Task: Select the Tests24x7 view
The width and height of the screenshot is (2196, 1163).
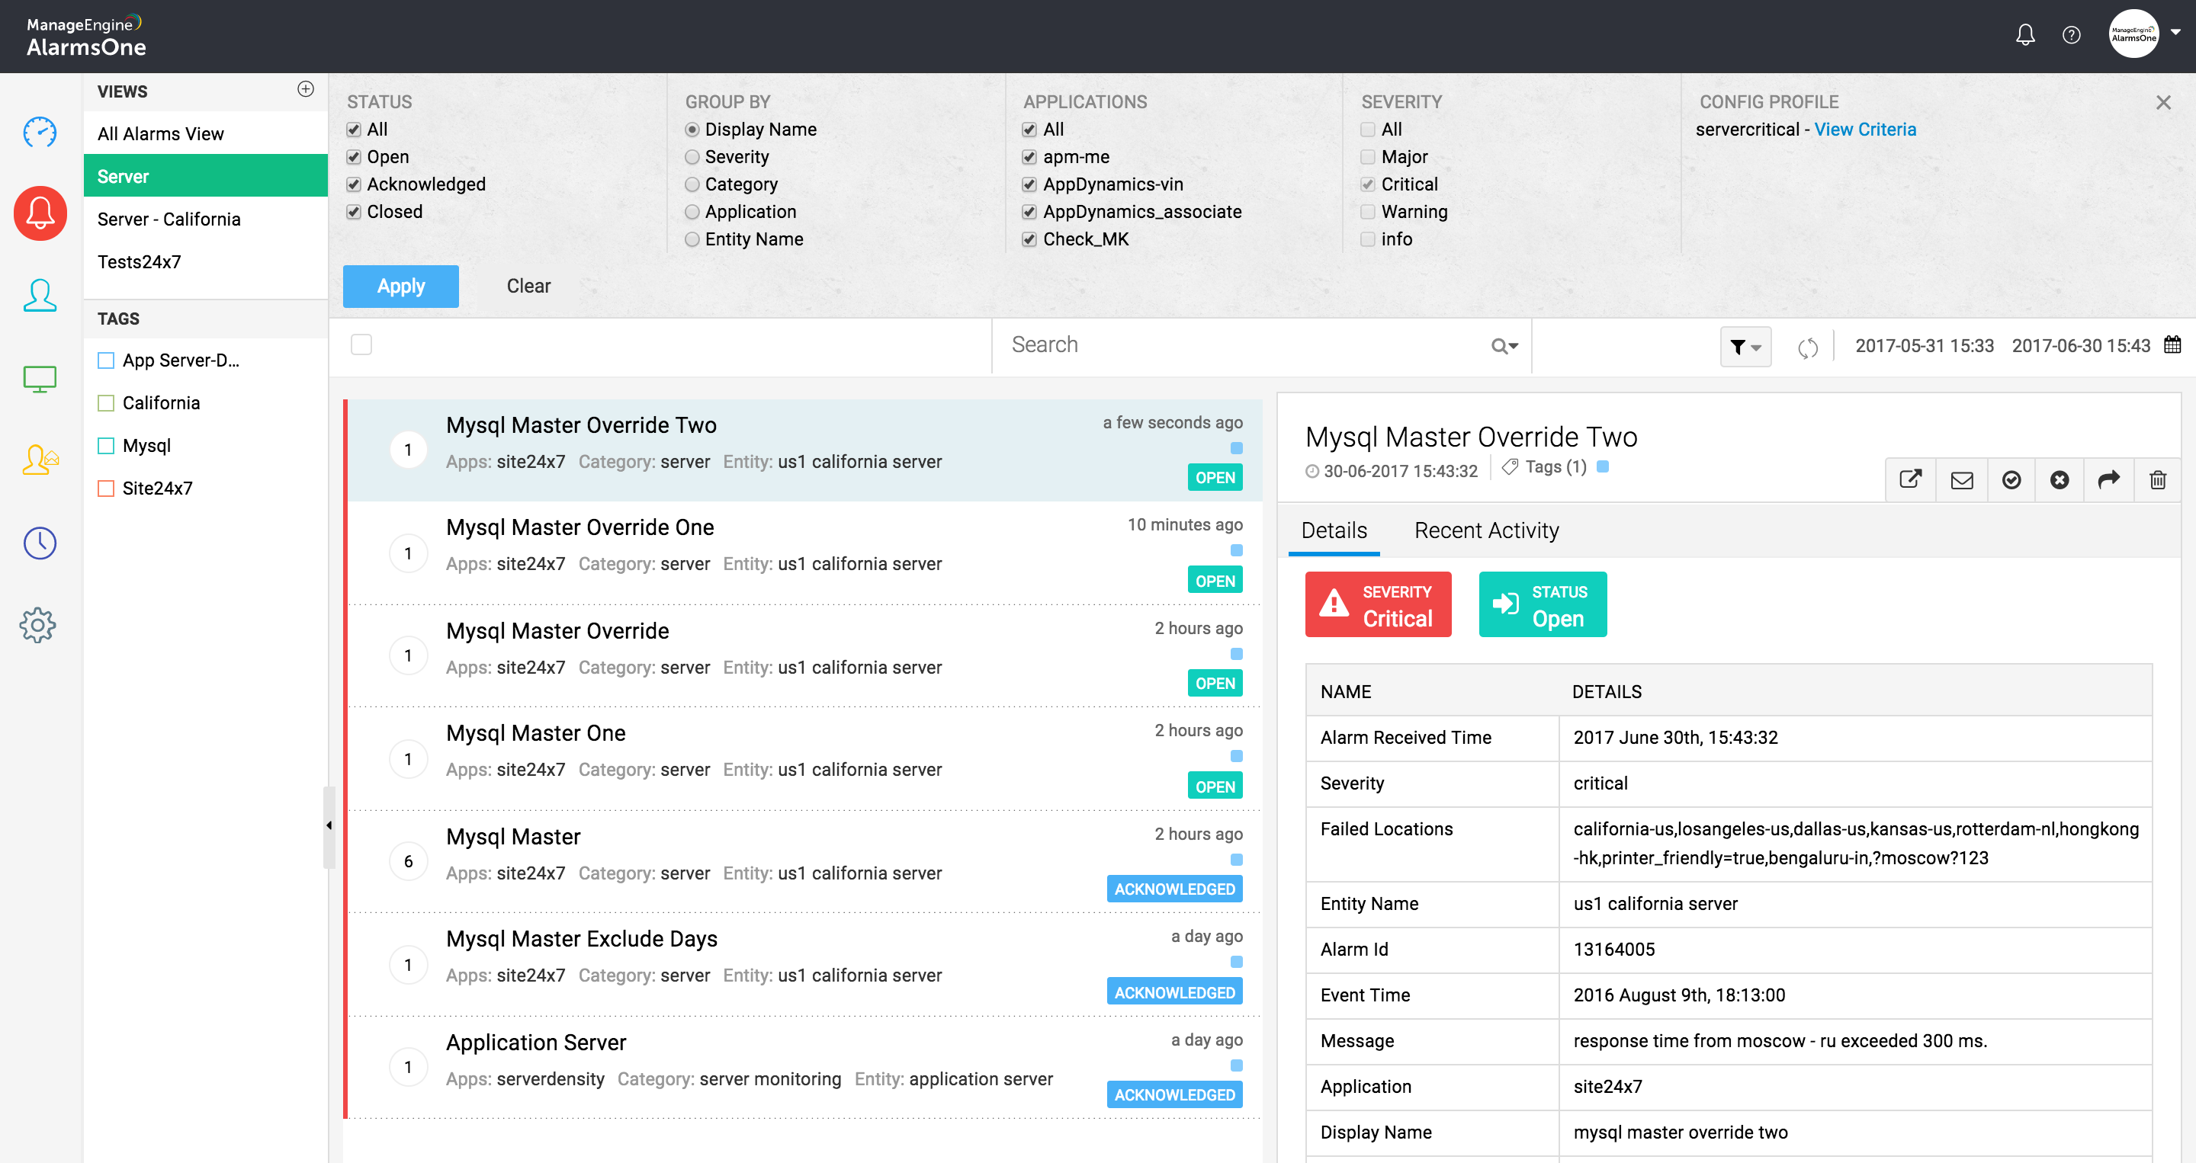Action: click(205, 261)
